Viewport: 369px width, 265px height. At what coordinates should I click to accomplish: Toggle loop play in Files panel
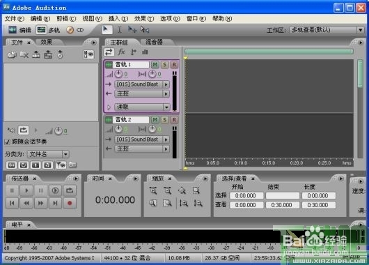point(23,130)
